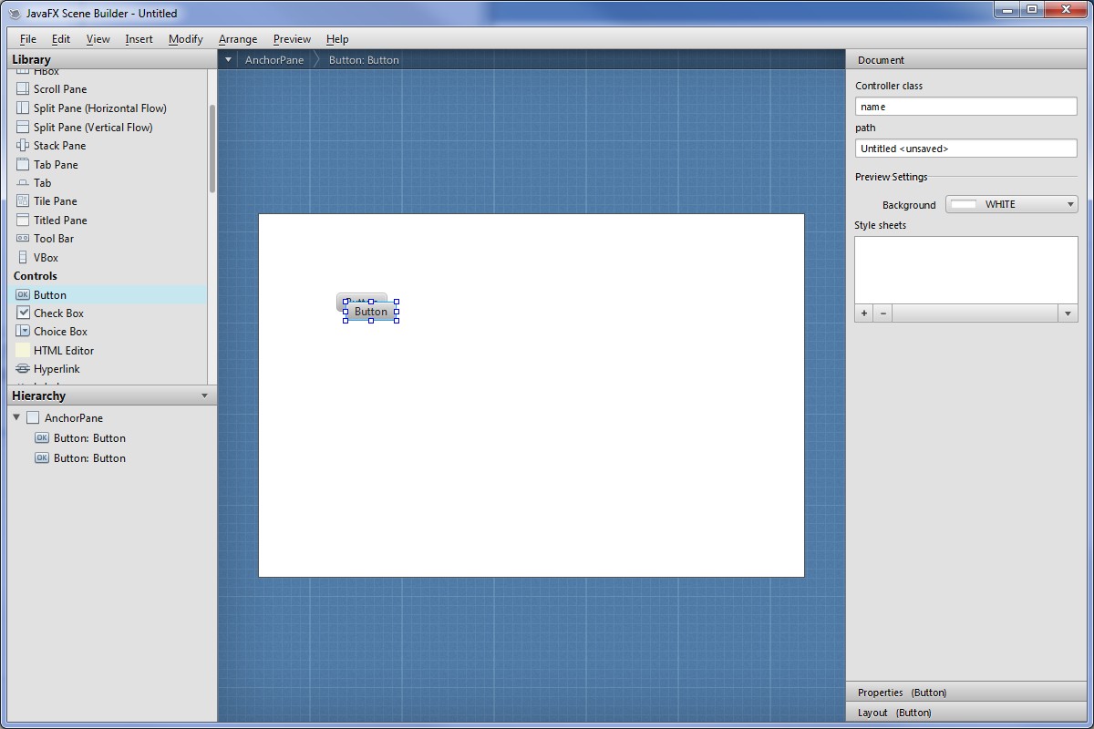Open the Hierarchy panel options dropdown
Image resolution: width=1094 pixels, height=729 pixels.
[x=204, y=396]
